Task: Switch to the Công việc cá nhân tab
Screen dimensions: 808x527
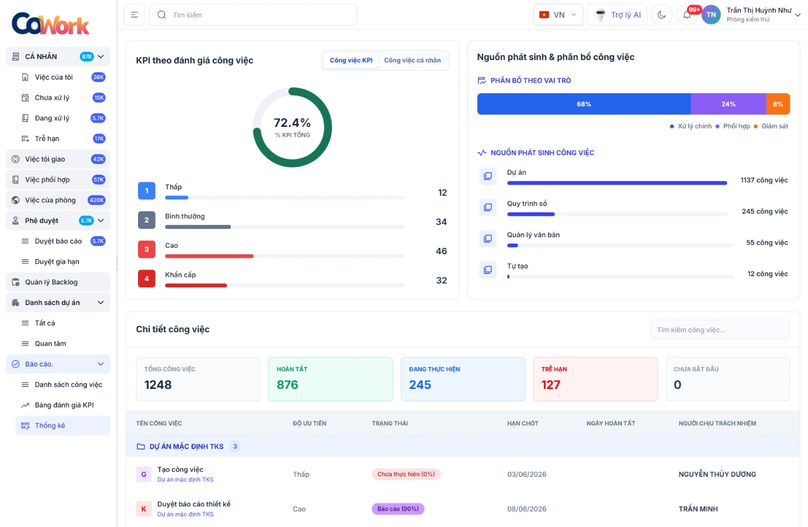Action: pos(412,60)
